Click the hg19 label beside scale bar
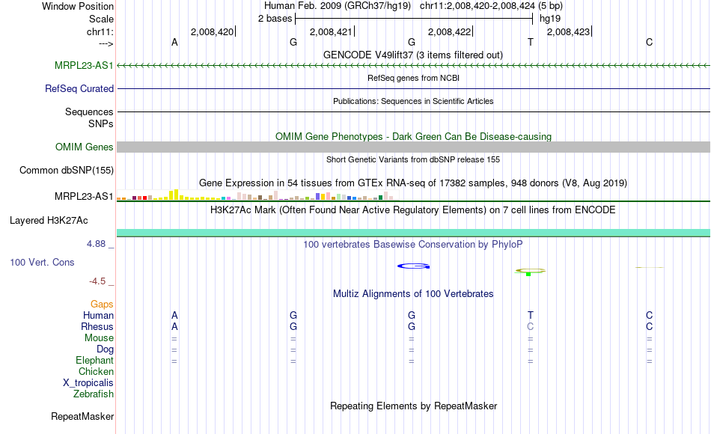The width and height of the screenshot is (711, 434). [x=550, y=19]
